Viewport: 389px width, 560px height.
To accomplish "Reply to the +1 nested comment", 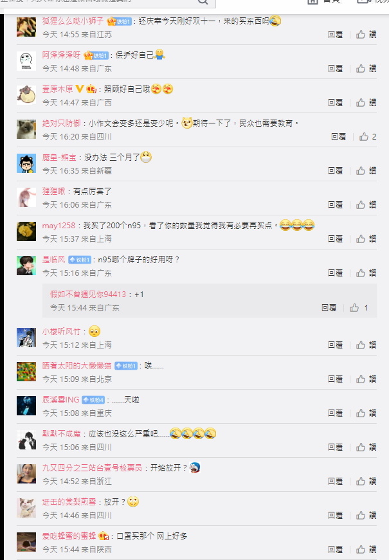I will pos(329,307).
